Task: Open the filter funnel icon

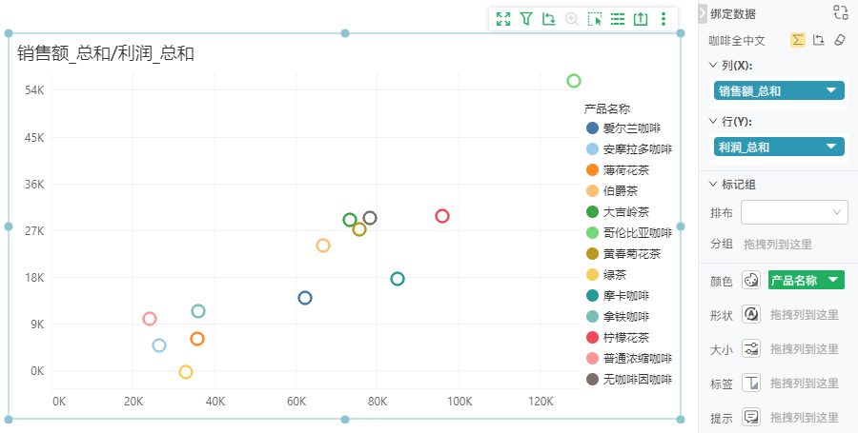Action: (x=526, y=19)
